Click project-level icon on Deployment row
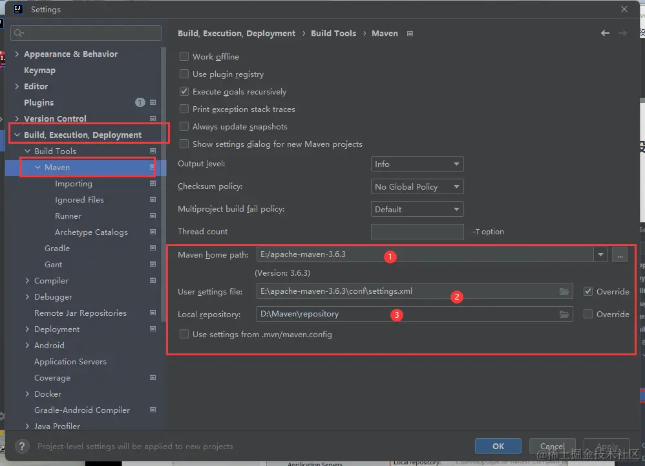The height and width of the screenshot is (466, 645). [x=153, y=329]
